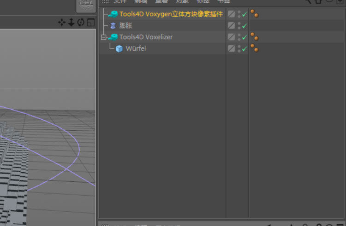
Task: Toggle render visibility dot for Würfel
Action: (239, 51)
